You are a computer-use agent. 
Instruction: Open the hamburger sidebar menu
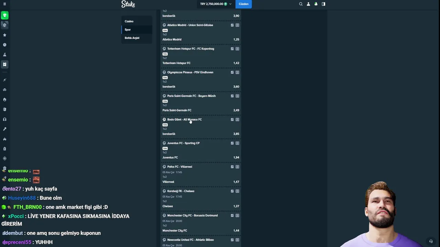point(4,4)
